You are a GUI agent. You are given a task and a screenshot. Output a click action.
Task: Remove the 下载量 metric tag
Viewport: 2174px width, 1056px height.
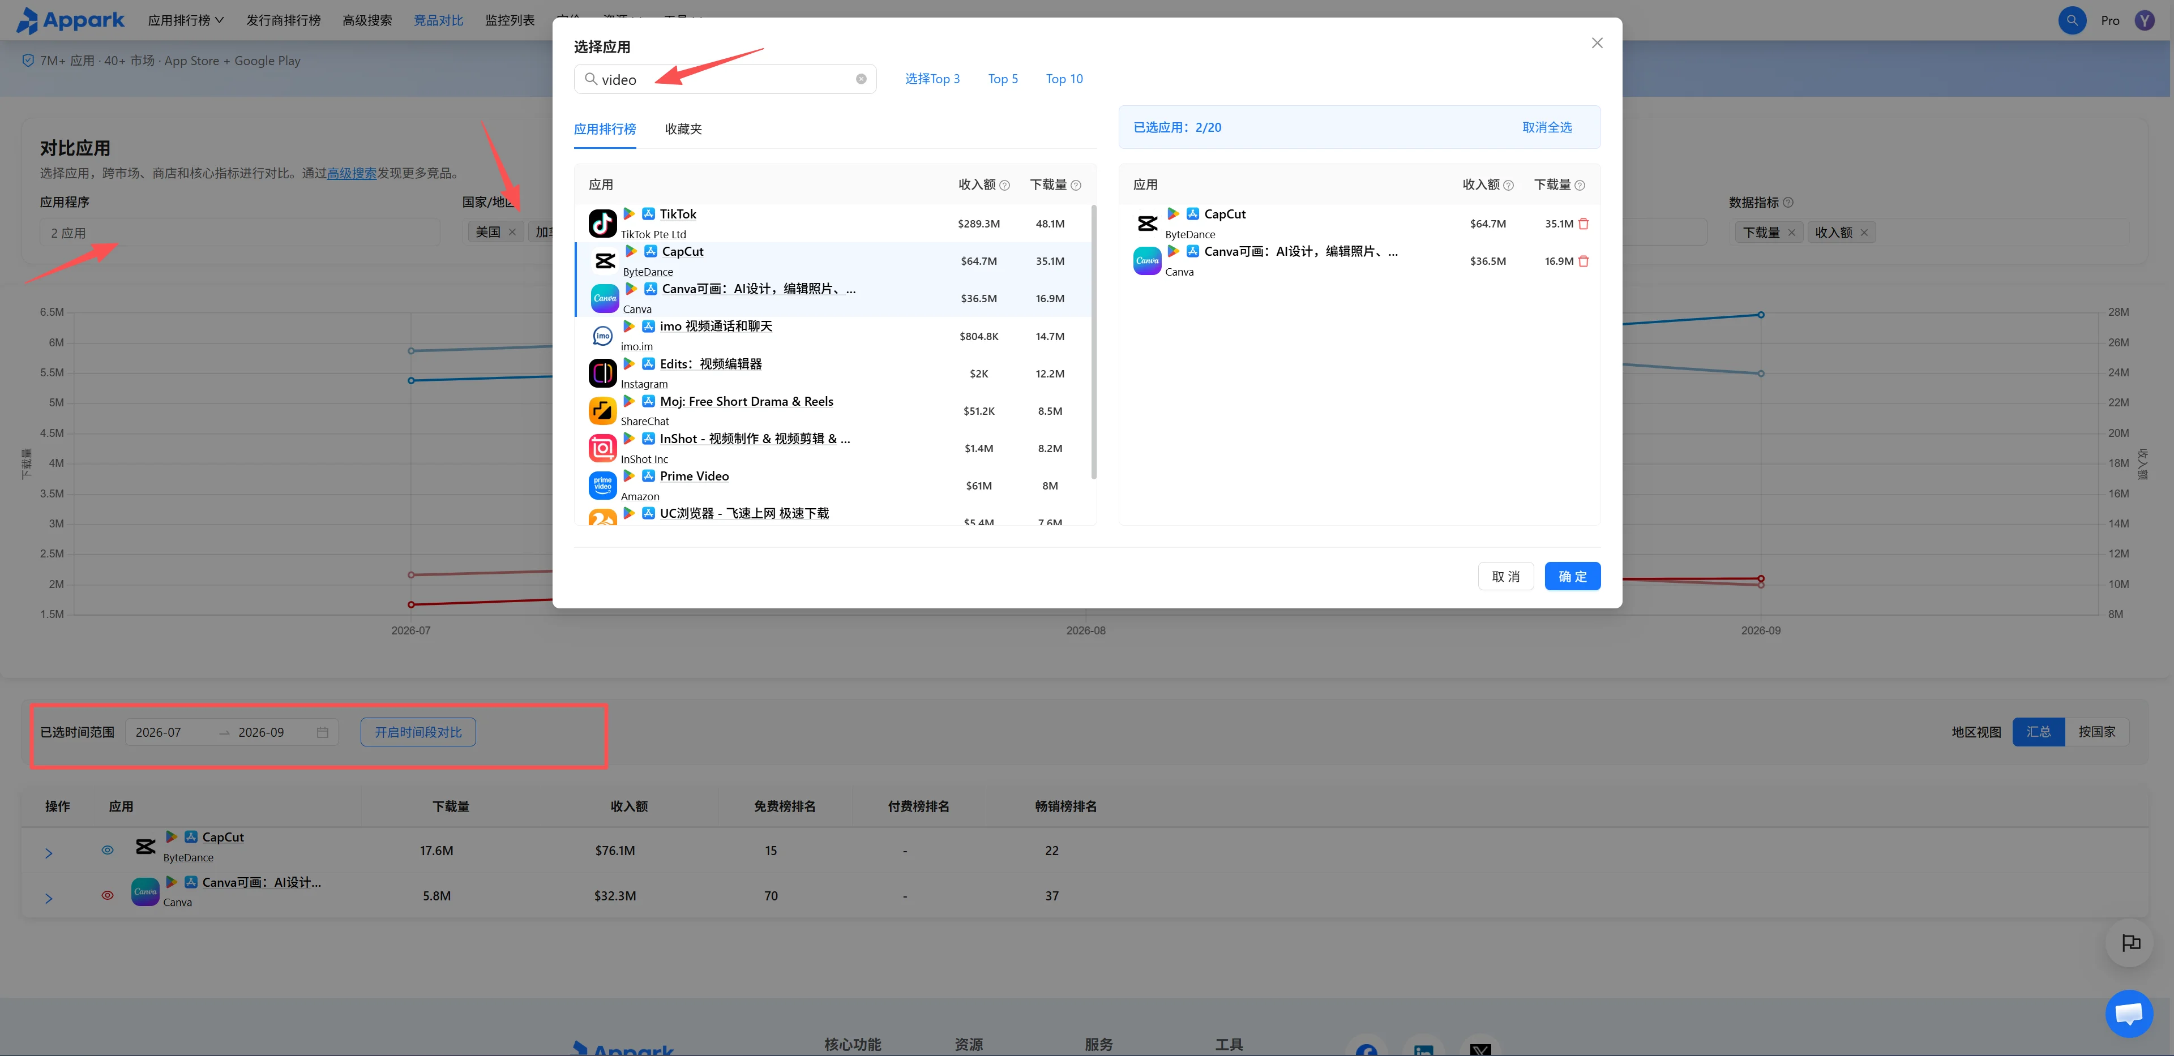[x=1792, y=233]
